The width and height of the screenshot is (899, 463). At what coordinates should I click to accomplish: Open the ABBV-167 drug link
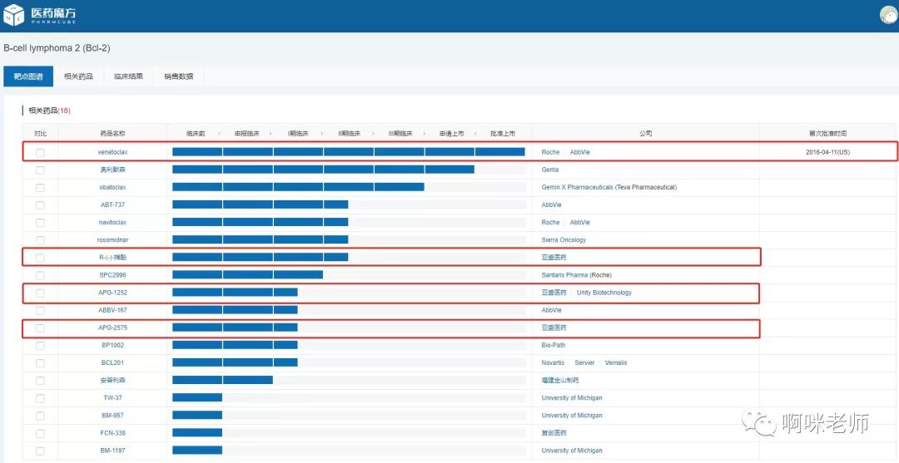click(112, 310)
